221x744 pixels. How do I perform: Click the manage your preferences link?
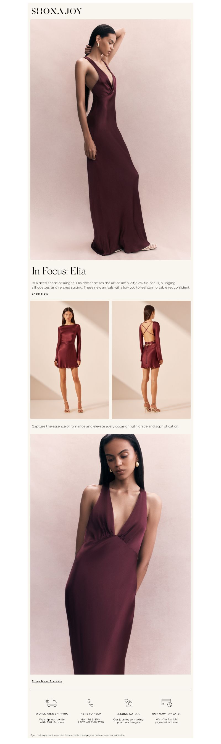coord(94,735)
